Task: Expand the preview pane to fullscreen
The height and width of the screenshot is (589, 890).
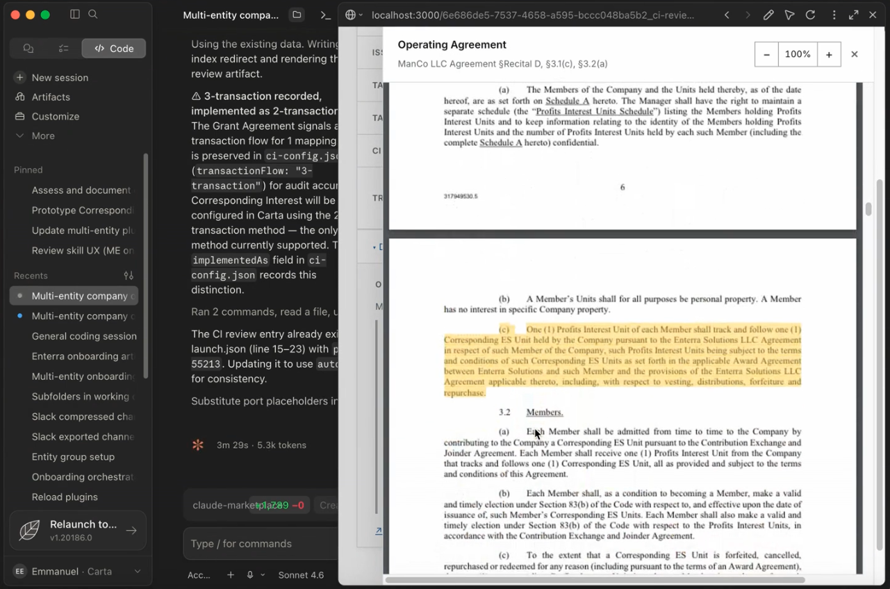Action: [854, 15]
